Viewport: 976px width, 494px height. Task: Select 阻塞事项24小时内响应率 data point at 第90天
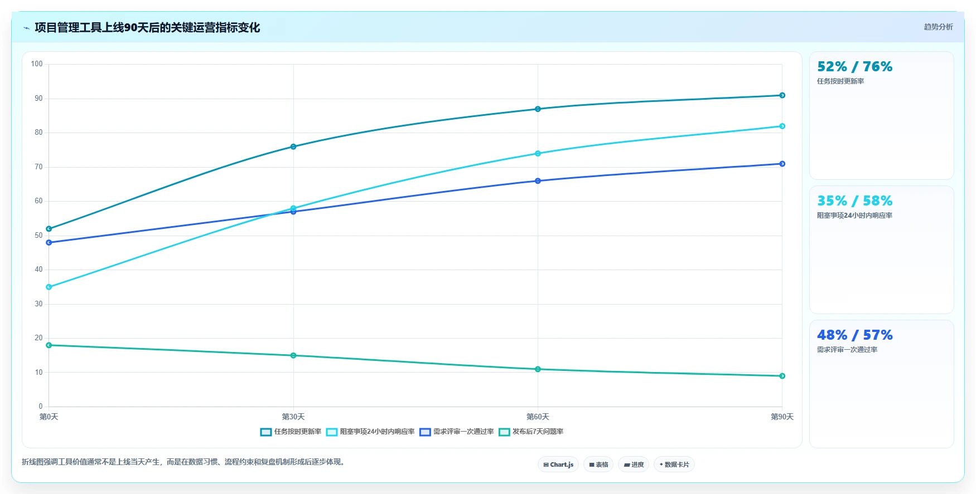click(x=782, y=126)
